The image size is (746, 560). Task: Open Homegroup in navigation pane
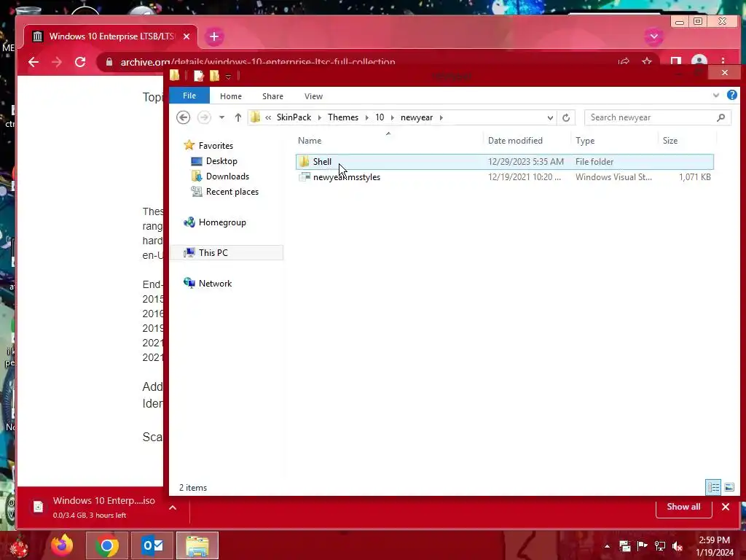pyautogui.click(x=215, y=222)
